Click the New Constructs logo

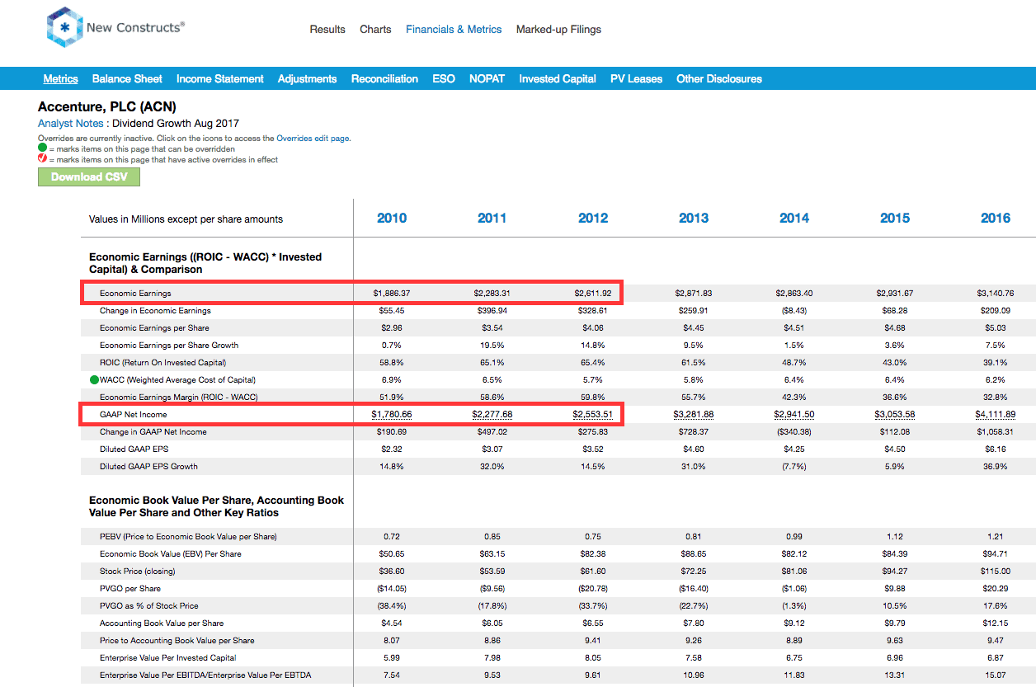(x=115, y=28)
